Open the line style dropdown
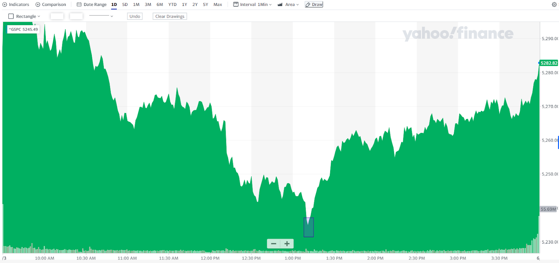This screenshot has width=559, height=263. coord(101,16)
